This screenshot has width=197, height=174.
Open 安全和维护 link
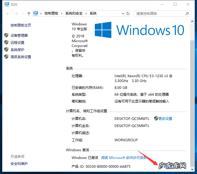(19, 164)
